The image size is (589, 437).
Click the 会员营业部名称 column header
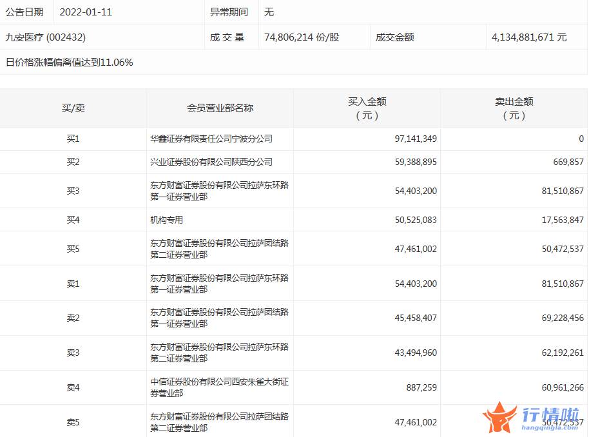click(x=220, y=108)
